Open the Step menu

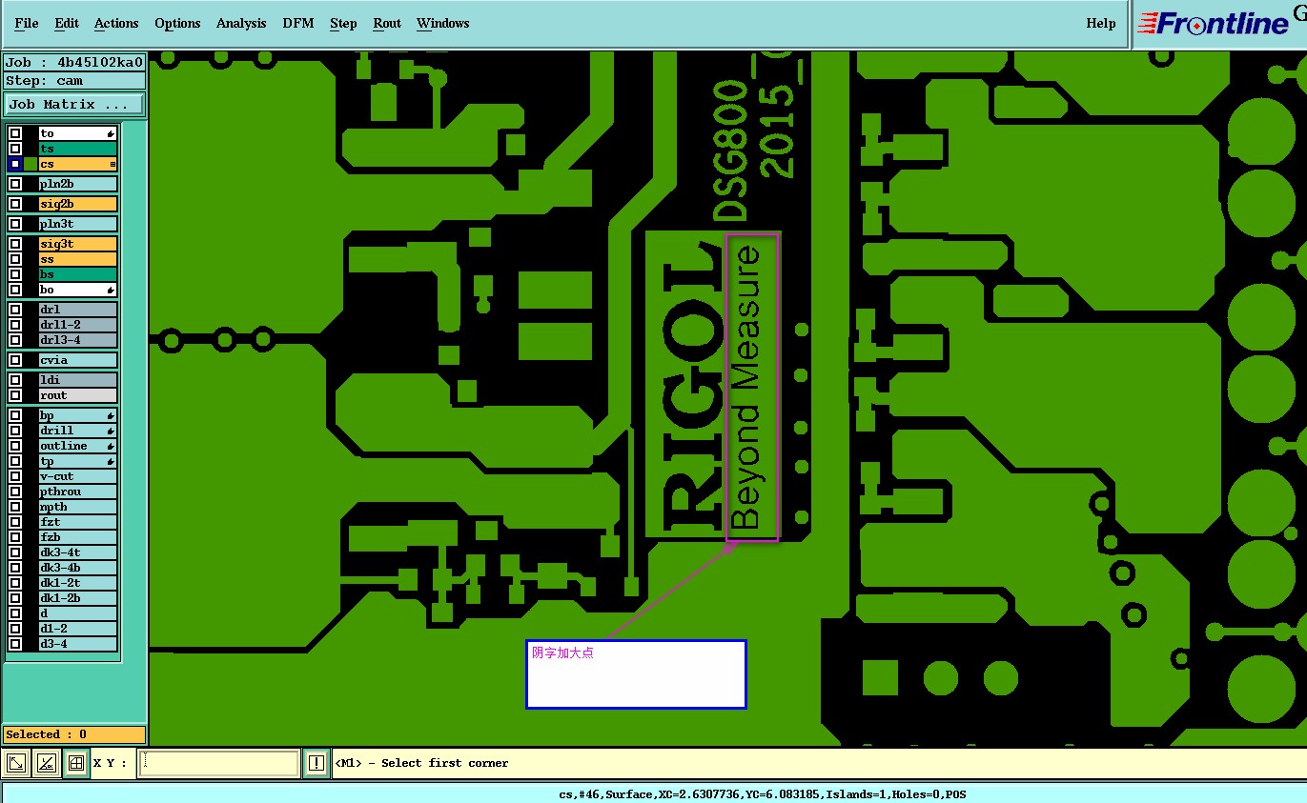(x=343, y=23)
